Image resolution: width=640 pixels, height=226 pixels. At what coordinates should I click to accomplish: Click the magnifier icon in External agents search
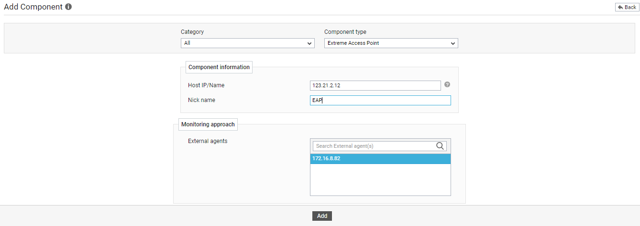(441, 146)
